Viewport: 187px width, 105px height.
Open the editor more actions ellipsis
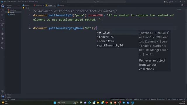point(185,5)
